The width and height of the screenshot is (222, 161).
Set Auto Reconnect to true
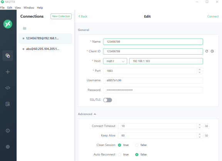[119, 154]
